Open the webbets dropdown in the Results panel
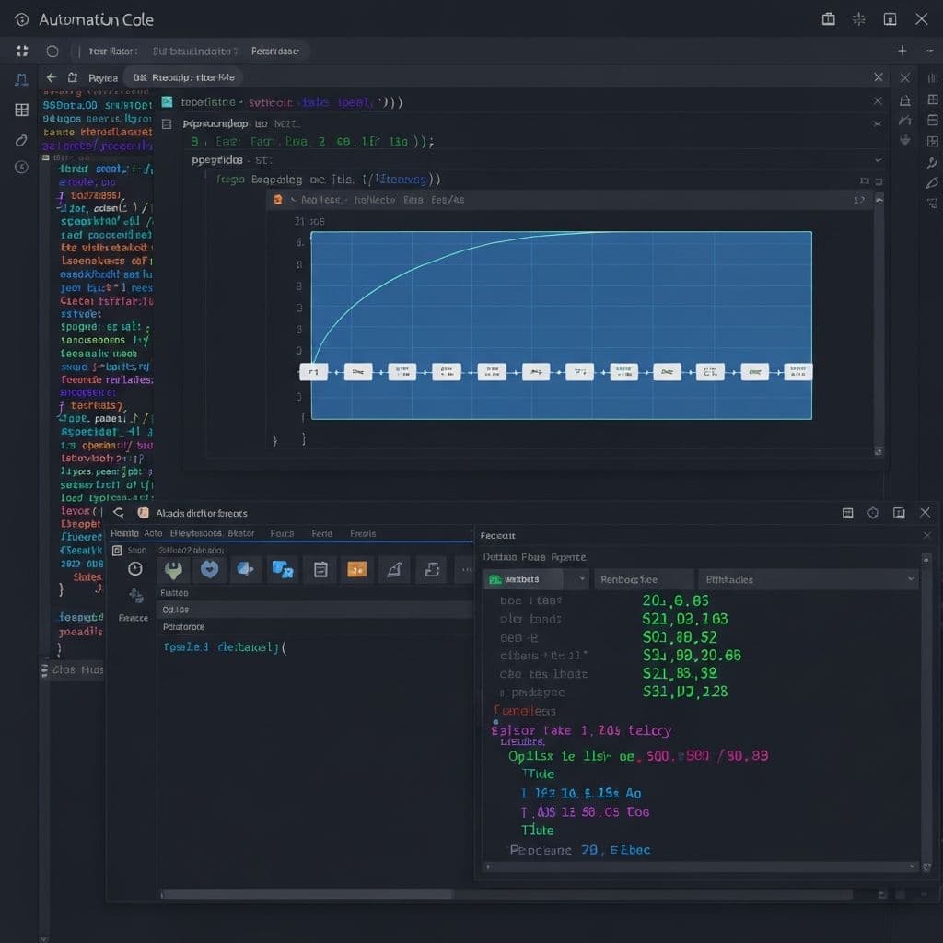 (532, 579)
